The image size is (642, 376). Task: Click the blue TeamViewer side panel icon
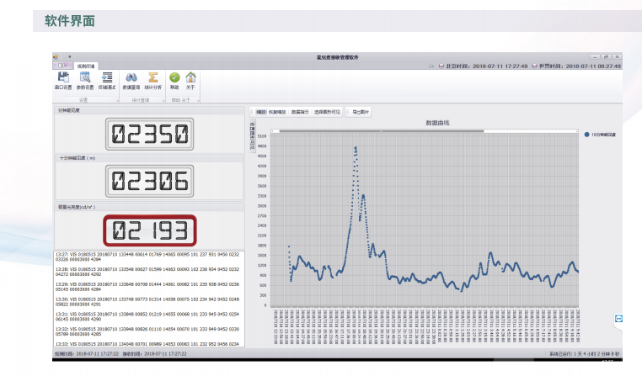618,318
